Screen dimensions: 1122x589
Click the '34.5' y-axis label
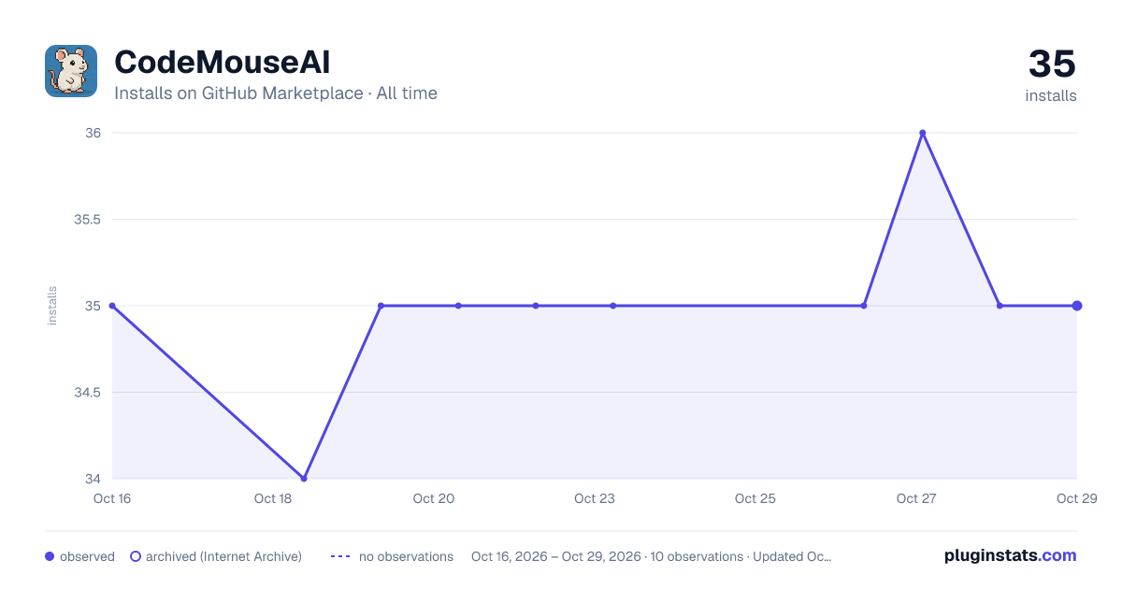(88, 393)
